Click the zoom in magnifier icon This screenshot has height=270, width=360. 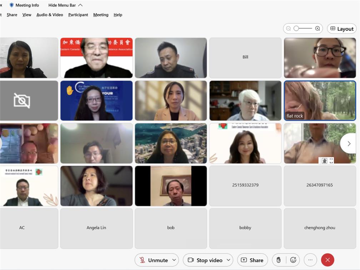click(317, 28)
